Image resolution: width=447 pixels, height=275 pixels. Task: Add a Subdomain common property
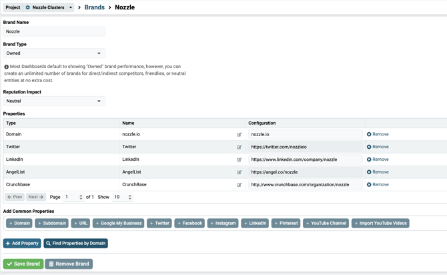tap(51, 223)
